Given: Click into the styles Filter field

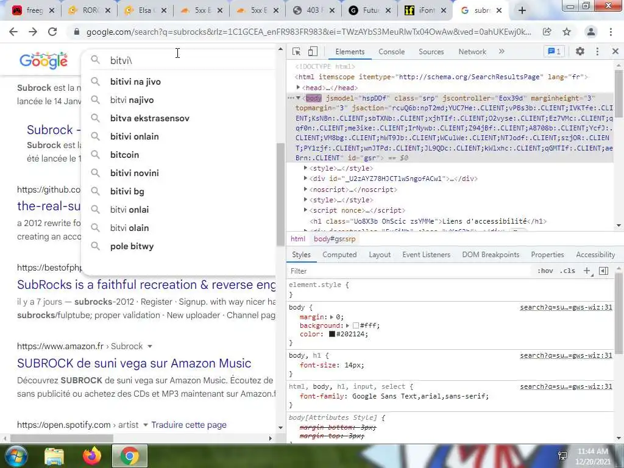Looking at the screenshot, I should 410,271.
